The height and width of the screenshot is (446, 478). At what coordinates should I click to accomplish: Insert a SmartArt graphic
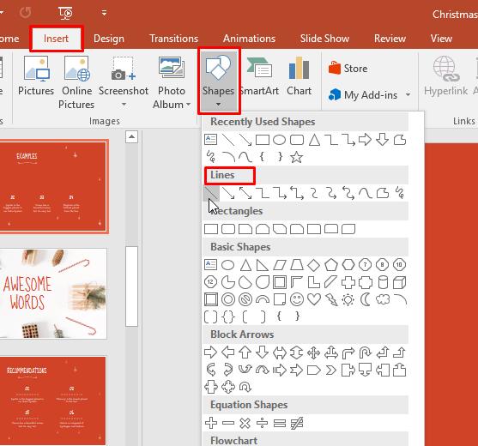259,75
